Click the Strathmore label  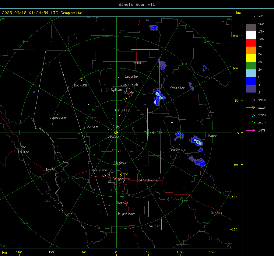coord(148,180)
